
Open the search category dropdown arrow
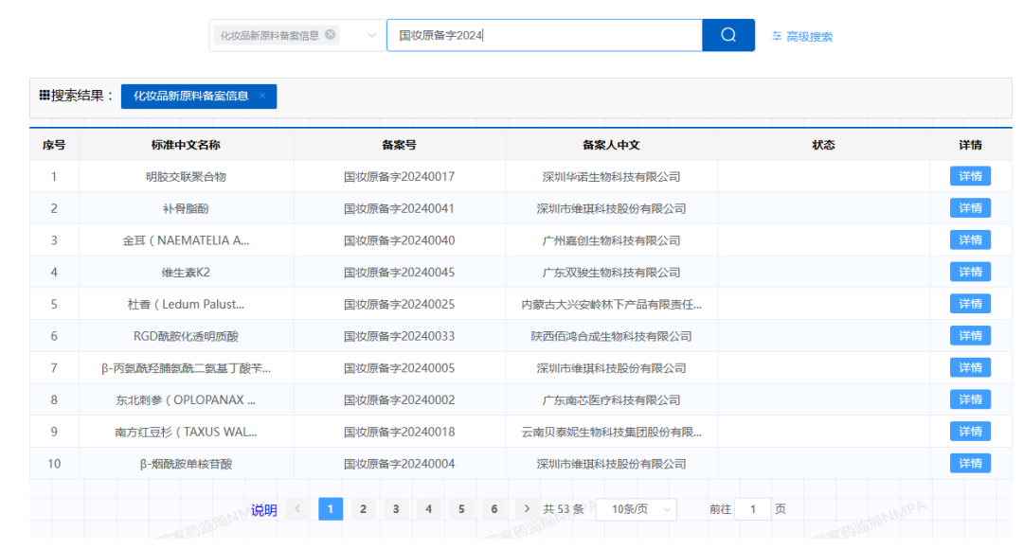371,35
